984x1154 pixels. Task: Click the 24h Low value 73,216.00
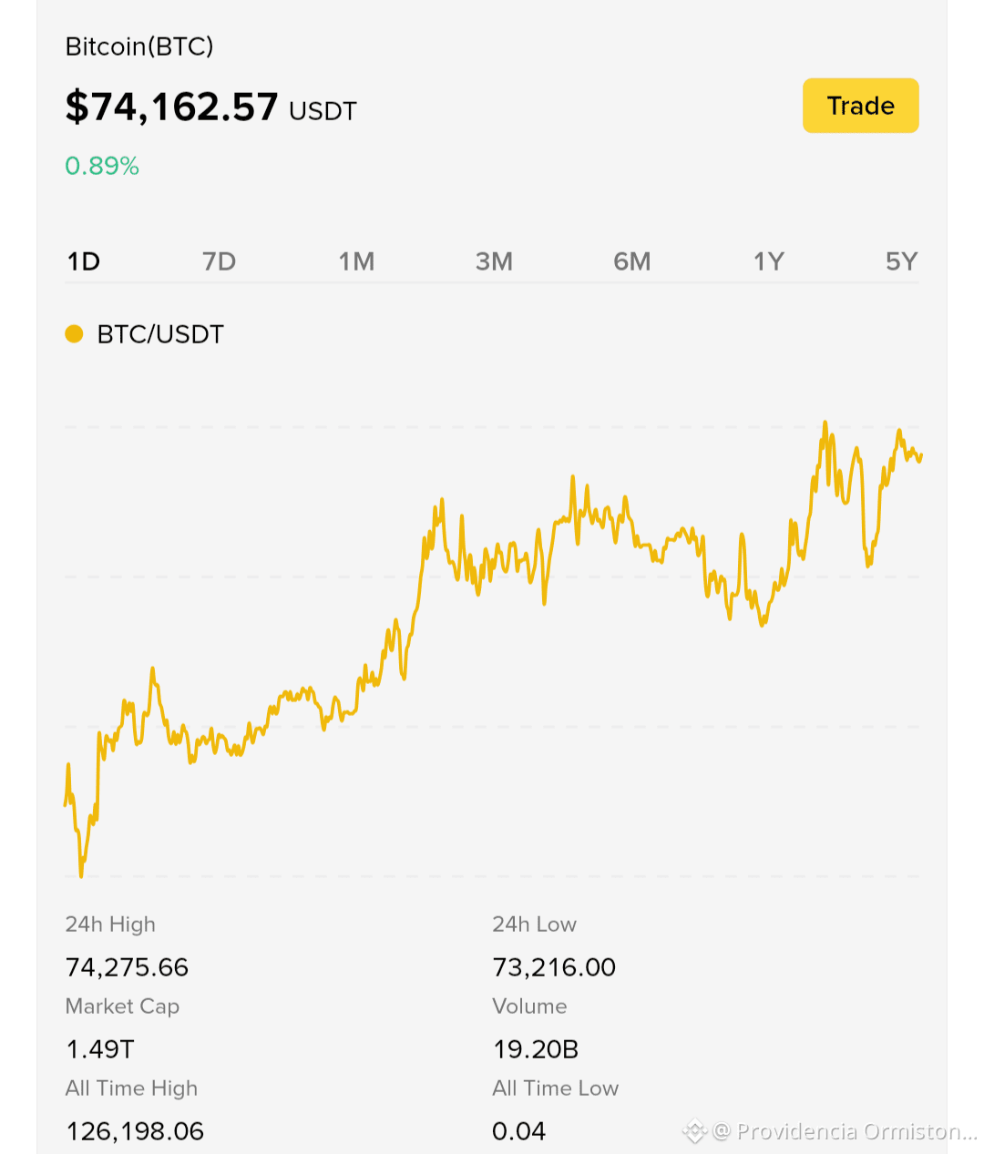[x=554, y=967]
